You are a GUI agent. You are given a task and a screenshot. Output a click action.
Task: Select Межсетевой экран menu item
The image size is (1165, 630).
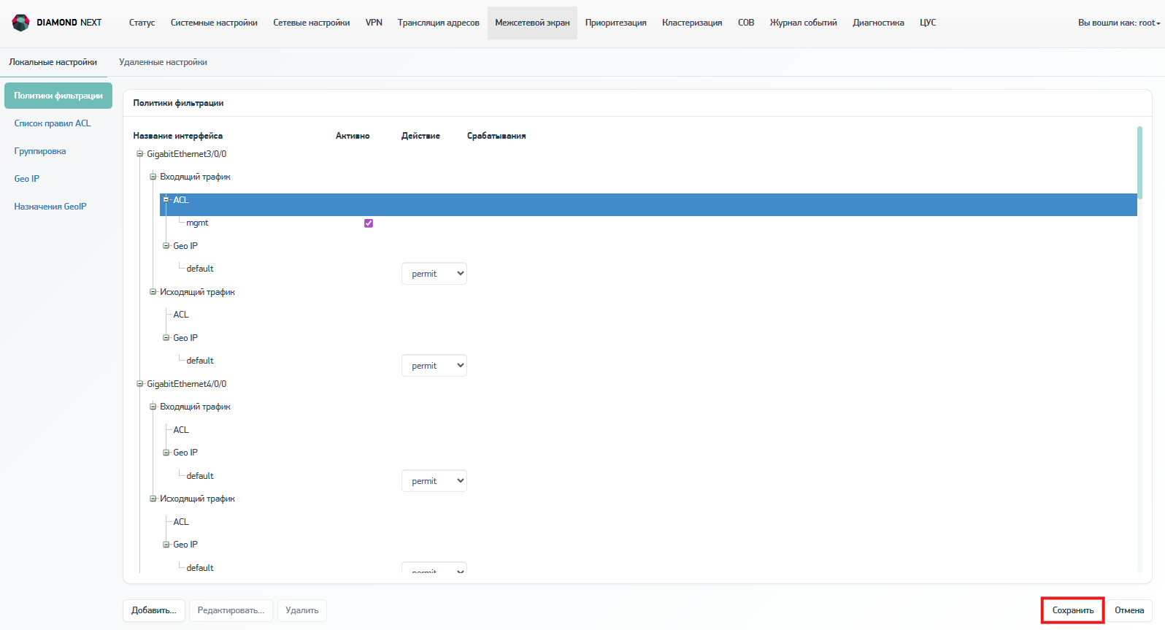(532, 23)
